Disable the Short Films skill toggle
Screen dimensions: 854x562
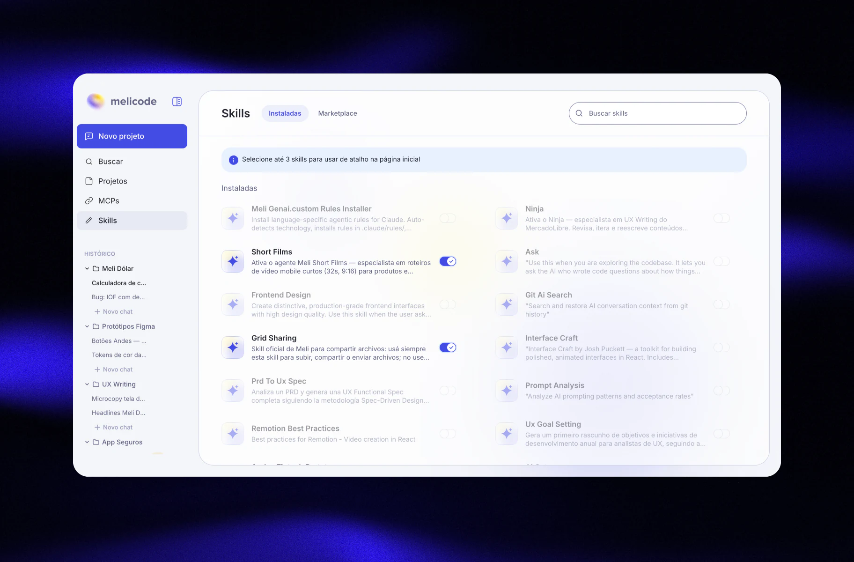448,261
